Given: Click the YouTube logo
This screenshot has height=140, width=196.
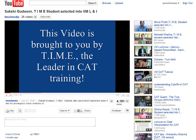Looking at the screenshot, I should point(14,3).
